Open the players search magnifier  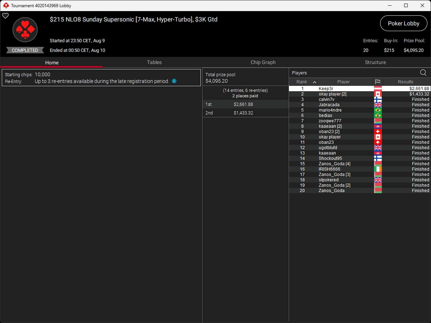coord(423,73)
